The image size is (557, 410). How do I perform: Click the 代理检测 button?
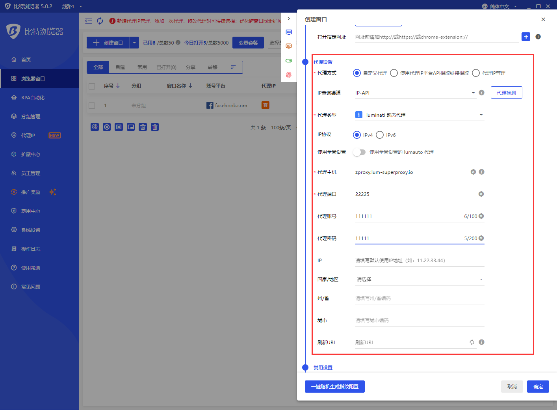tap(506, 92)
